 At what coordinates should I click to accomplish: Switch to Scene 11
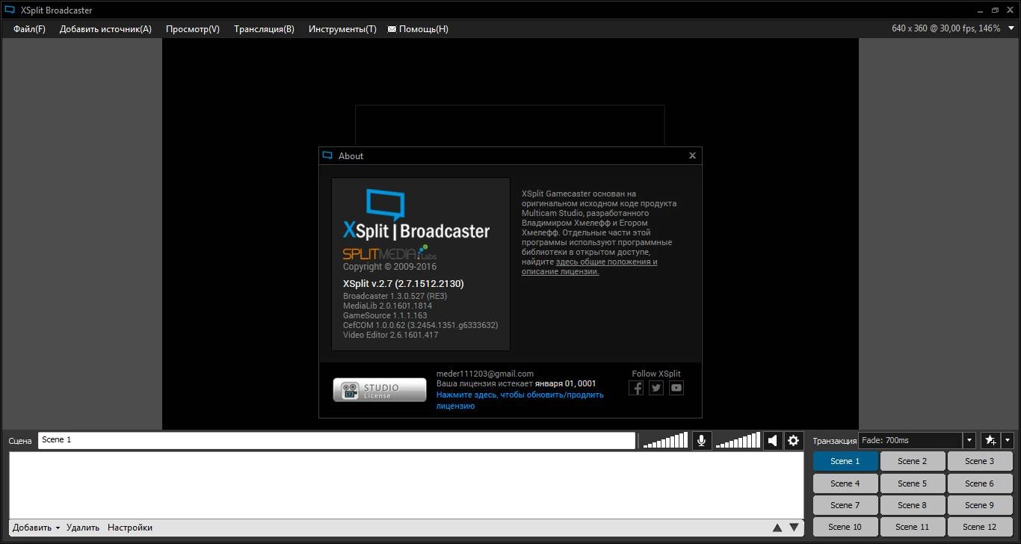[913, 527]
